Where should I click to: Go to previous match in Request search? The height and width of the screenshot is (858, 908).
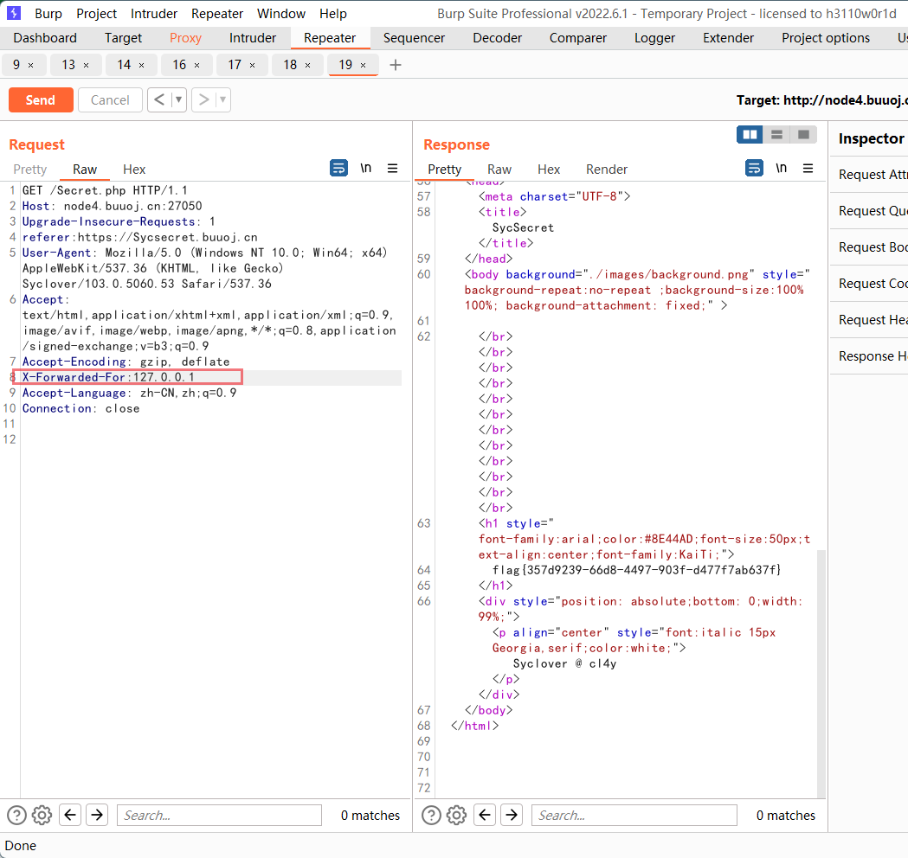pos(70,815)
